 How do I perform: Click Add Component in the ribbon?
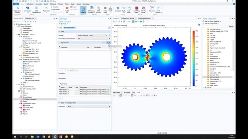(x=36, y=10)
